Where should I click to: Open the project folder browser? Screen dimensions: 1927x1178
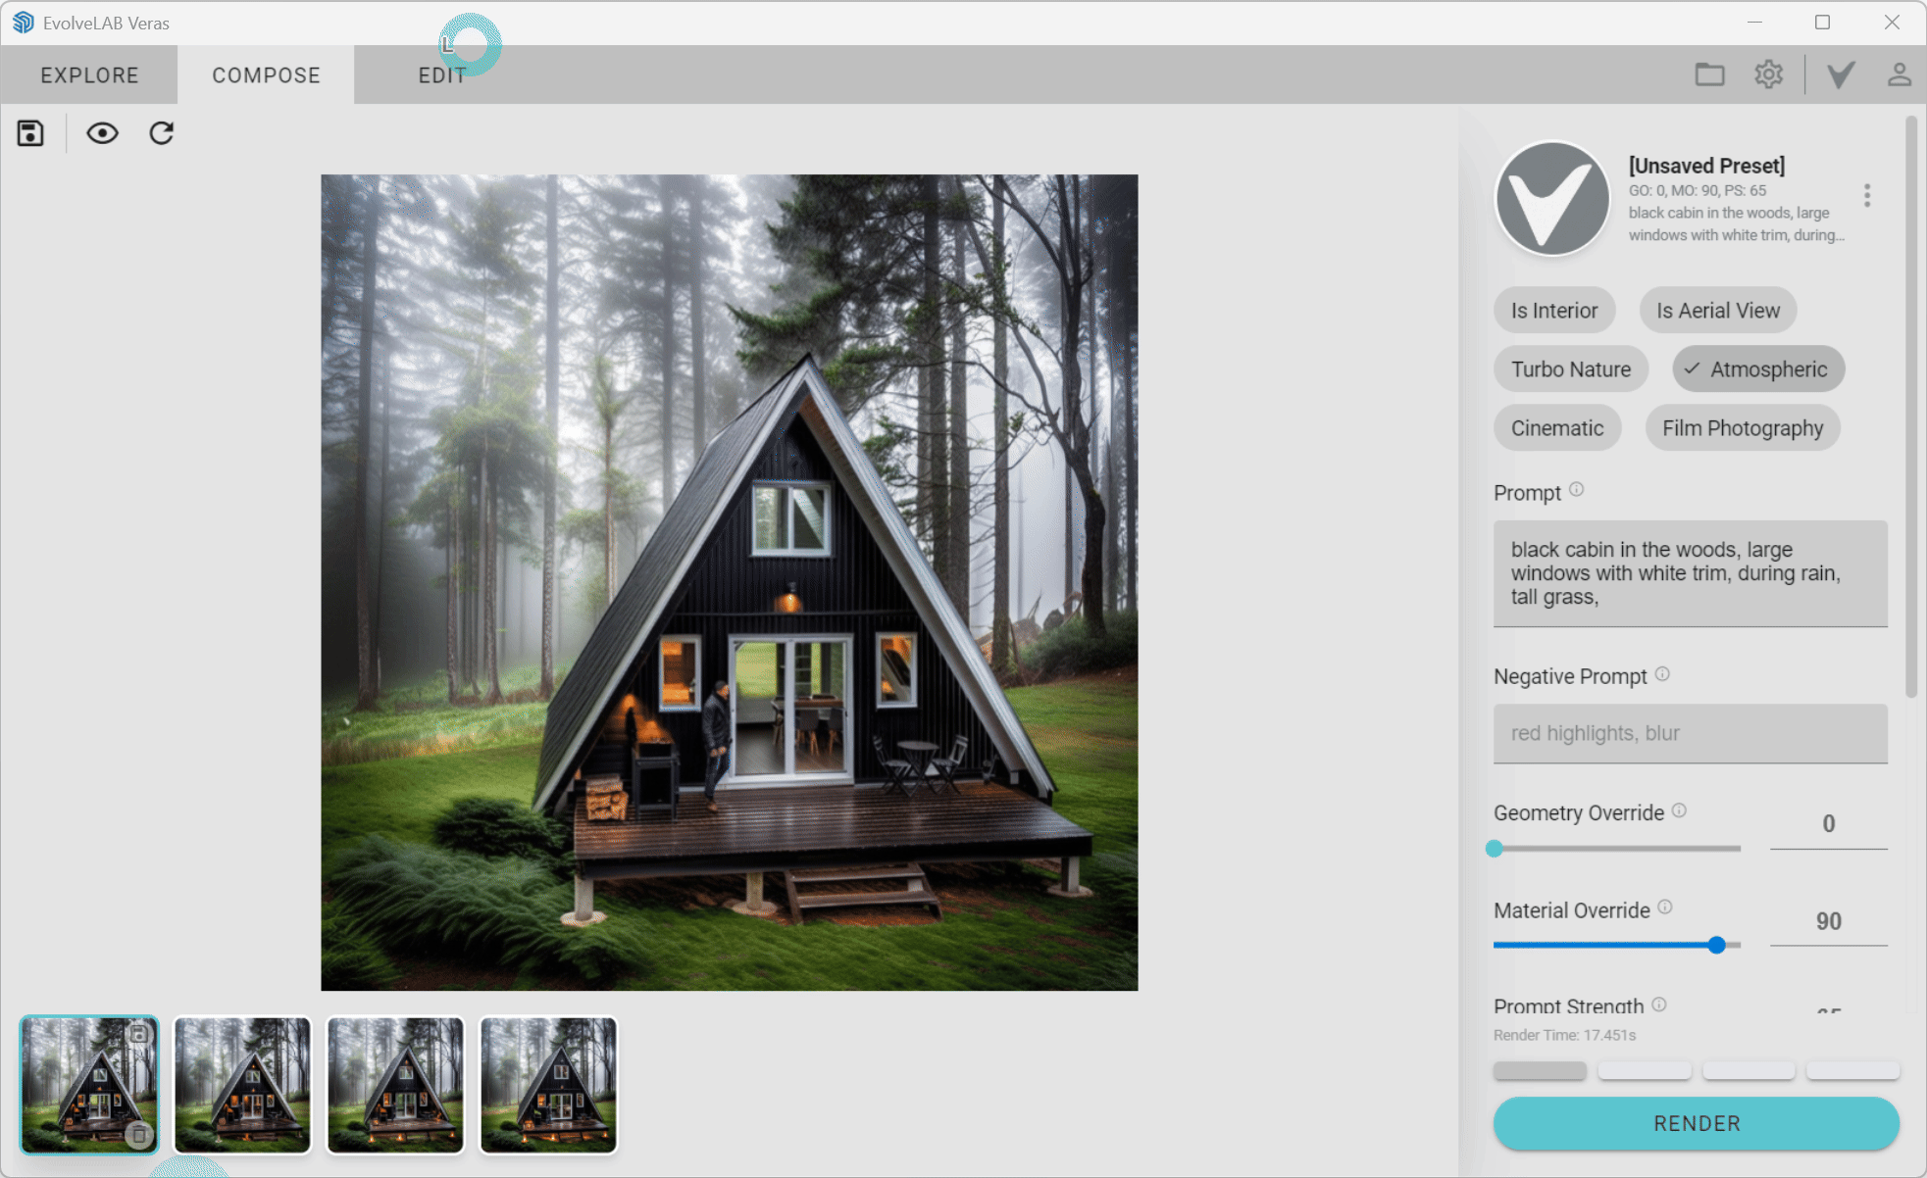1710,74
